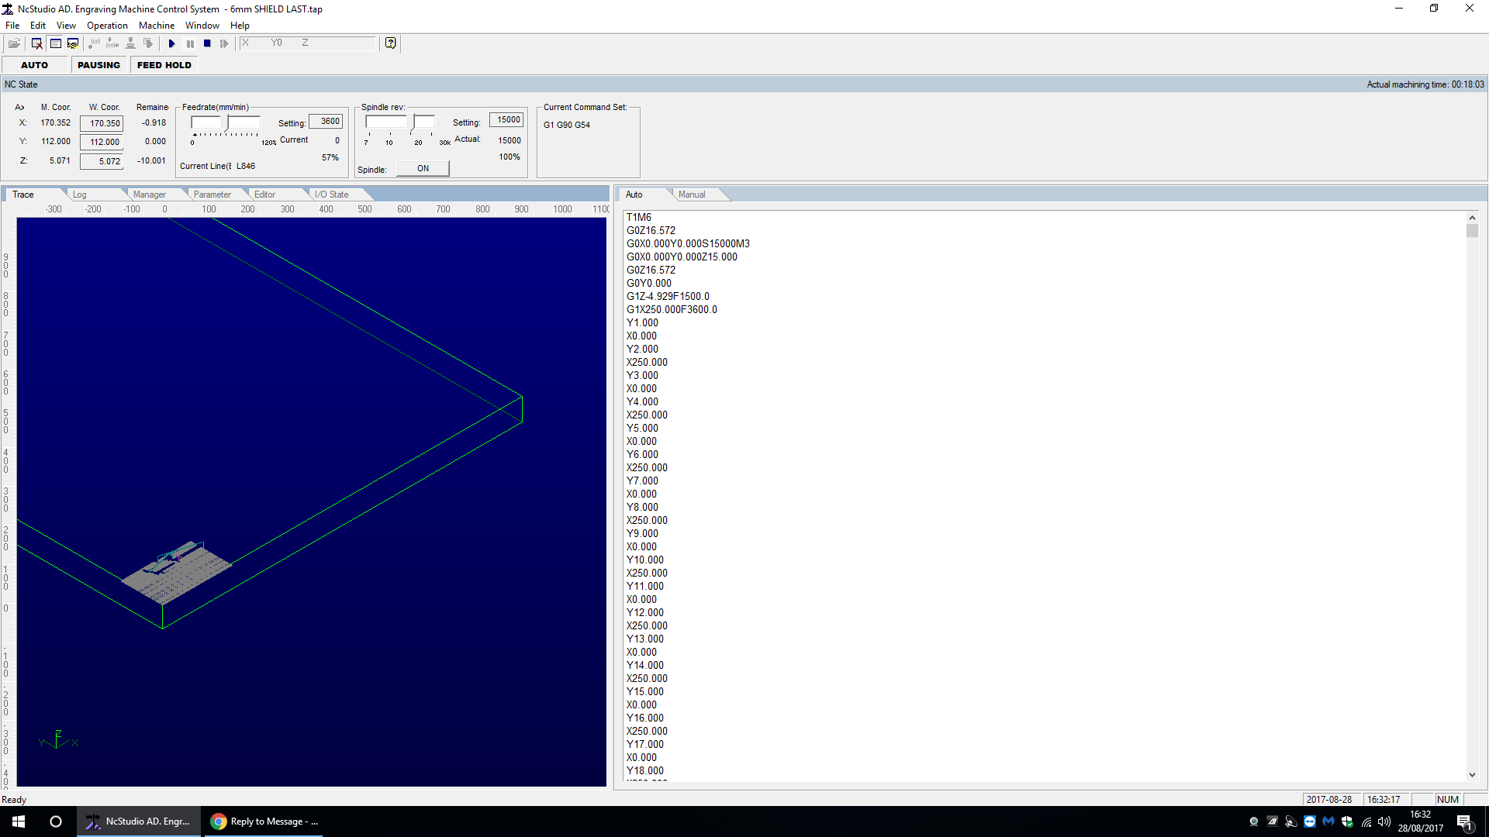Viewport: 1489px width, 837px height.
Task: Click the PAUSING button
Action: 98,64
